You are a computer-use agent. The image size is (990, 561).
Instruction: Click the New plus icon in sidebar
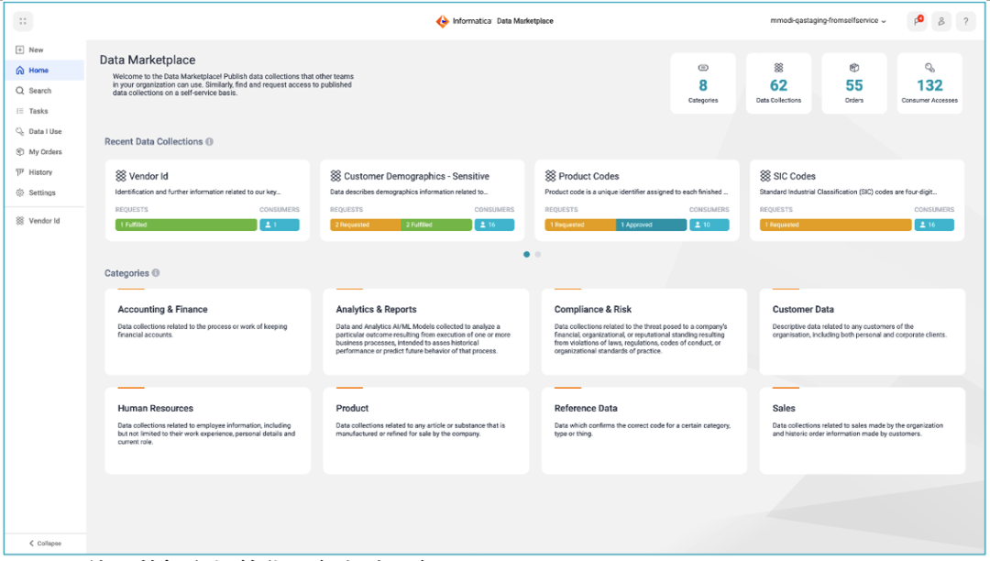pyautogui.click(x=19, y=49)
